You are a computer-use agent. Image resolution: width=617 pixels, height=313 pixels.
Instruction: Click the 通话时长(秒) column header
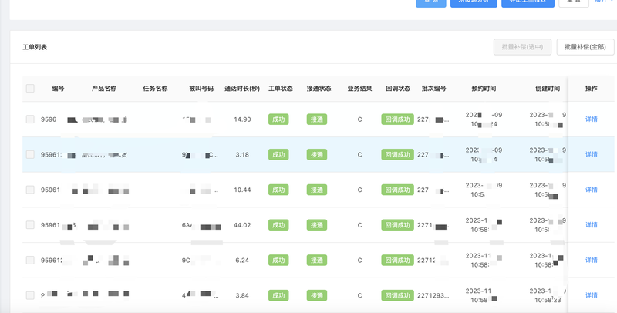coord(242,89)
